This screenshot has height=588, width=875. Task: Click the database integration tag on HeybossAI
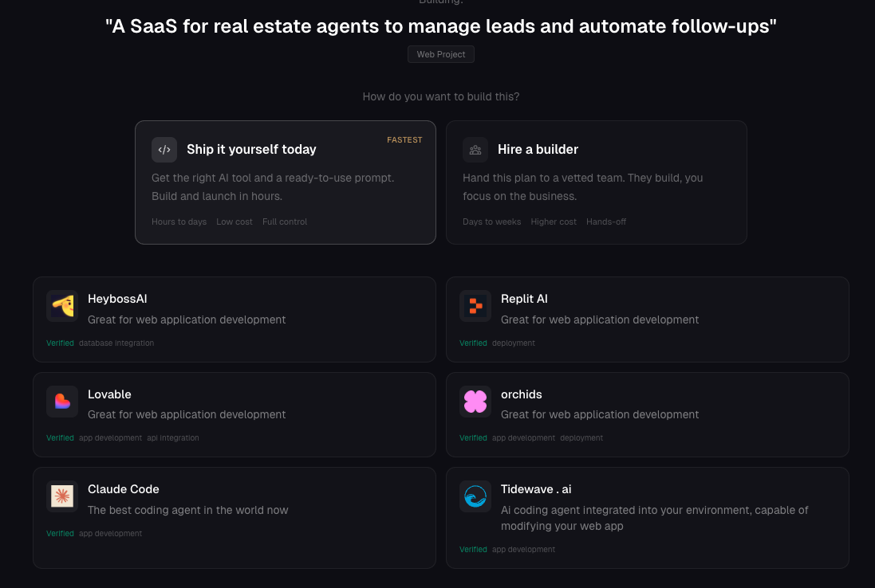coord(116,343)
